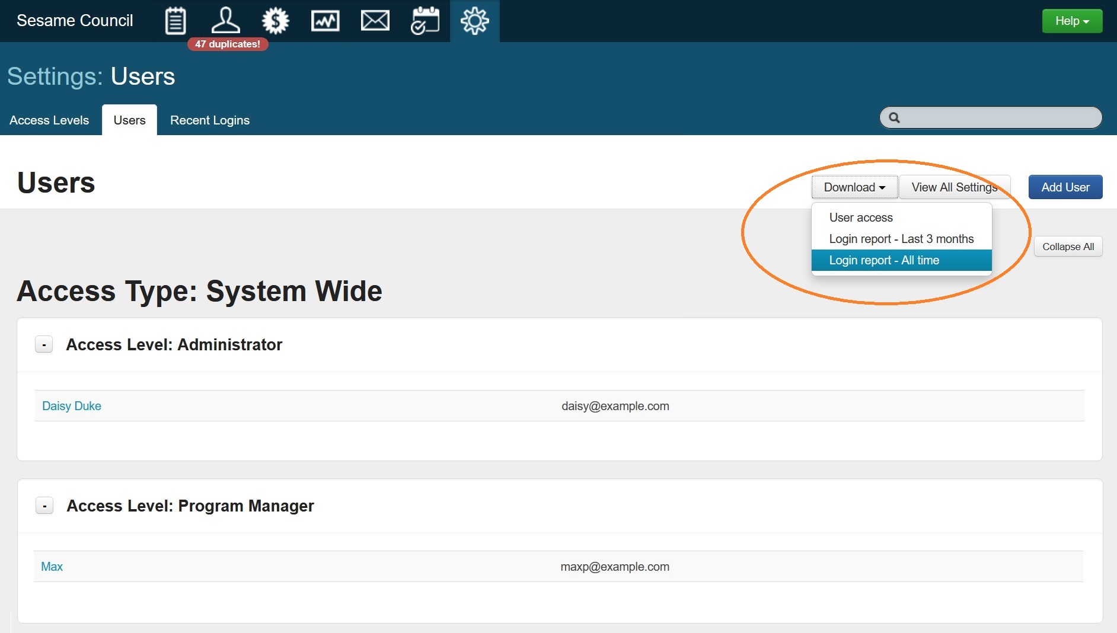Select 'Login report - Last 3 months'
This screenshot has width=1117, height=633.
point(901,239)
